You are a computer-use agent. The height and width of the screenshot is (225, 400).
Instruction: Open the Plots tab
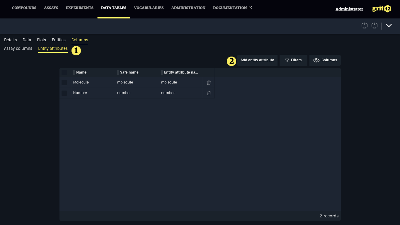[x=41, y=40]
